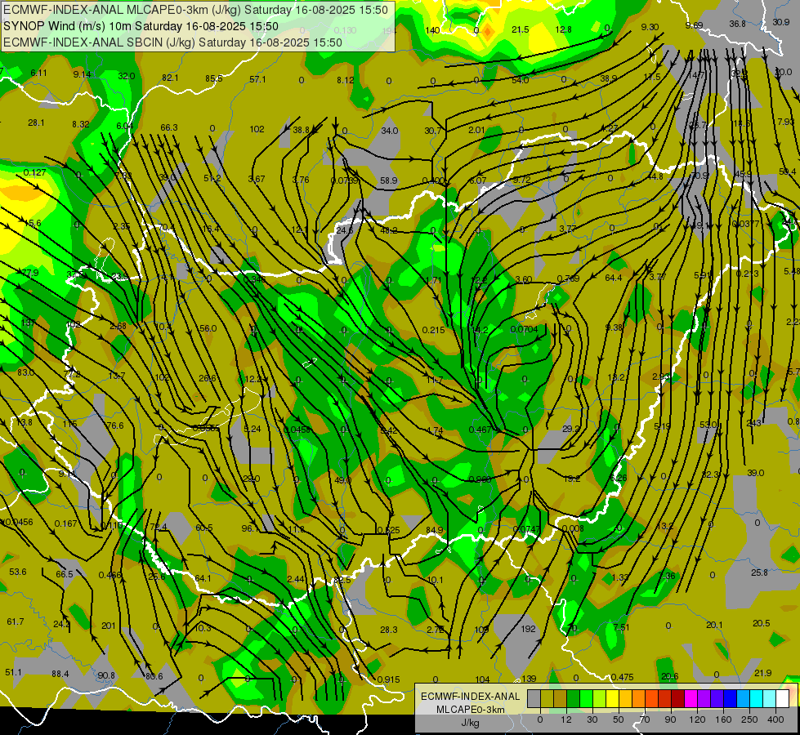Click the map value 201
Screen dimensions: 800x735
[x=108, y=626]
